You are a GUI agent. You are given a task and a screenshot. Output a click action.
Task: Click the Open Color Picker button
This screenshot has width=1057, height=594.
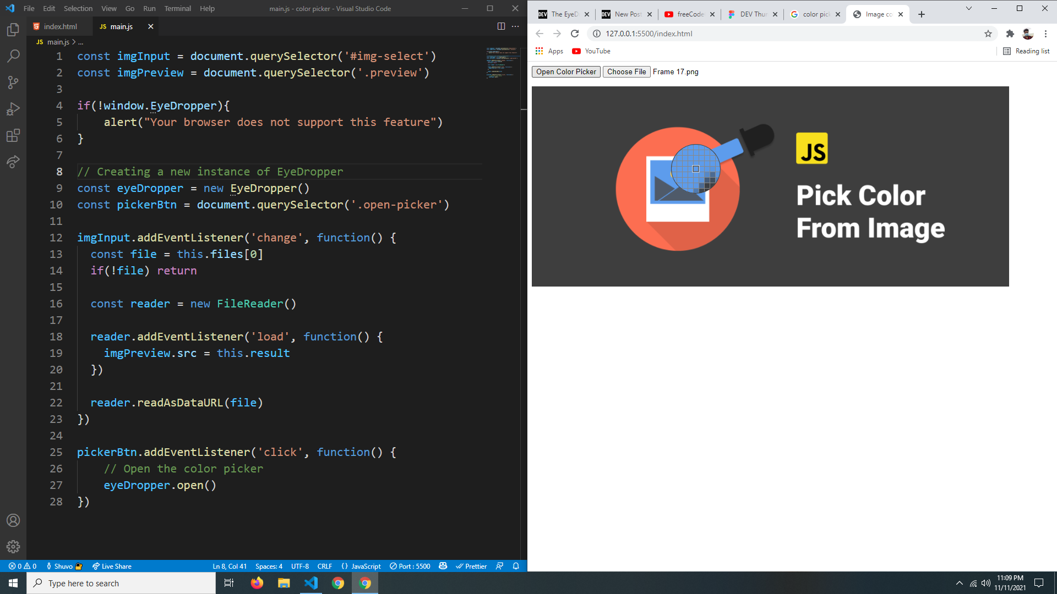565,71
